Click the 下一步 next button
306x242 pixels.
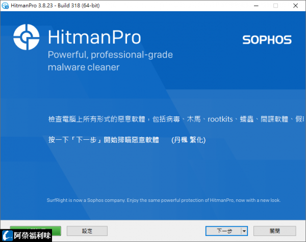point(223,231)
